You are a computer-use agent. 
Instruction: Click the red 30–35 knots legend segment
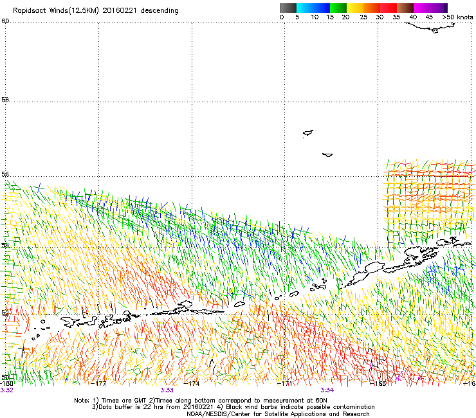point(389,8)
